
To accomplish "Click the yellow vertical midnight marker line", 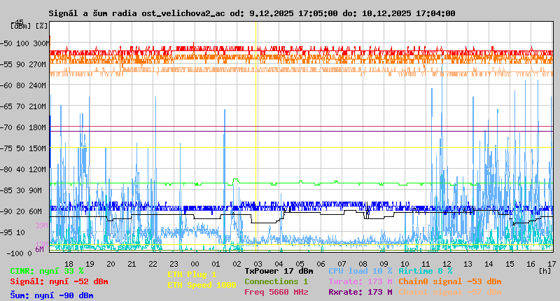I will tap(256, 136).
